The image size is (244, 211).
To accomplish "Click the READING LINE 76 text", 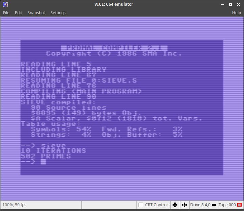I will point(59,86).
